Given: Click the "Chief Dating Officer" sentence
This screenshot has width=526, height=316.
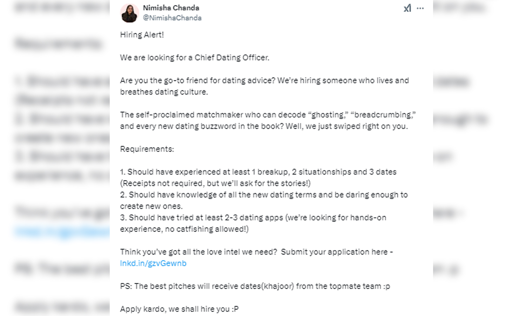Looking at the screenshot, I should tap(195, 58).
